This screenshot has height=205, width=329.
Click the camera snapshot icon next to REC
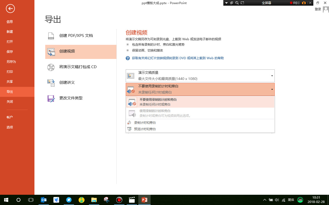[304, 3]
